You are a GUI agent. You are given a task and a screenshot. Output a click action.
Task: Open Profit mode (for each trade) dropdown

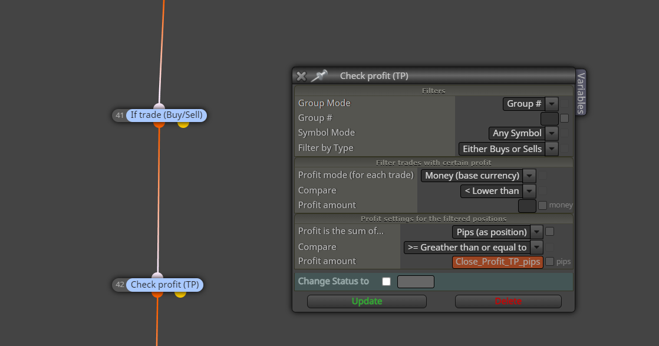(478, 176)
